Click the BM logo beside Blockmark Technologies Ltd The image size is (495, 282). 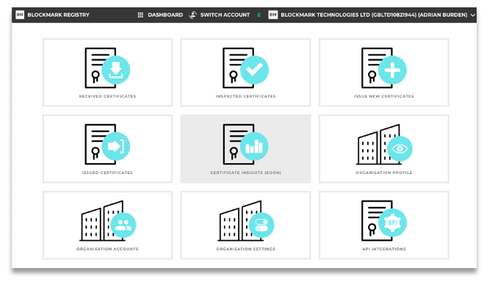[x=273, y=15]
